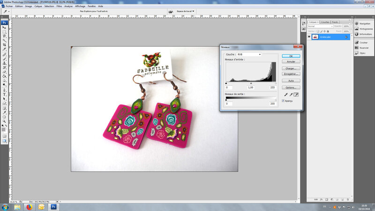The image size is (375, 211).
Task: Change the screen mode button in toolbox
Action: click(x=4, y=141)
